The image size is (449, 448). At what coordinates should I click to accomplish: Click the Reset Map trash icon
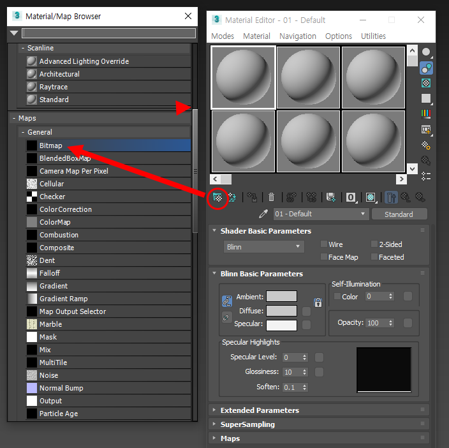[x=271, y=197]
